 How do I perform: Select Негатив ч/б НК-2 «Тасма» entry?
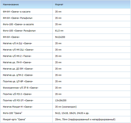[x=17, y=56]
